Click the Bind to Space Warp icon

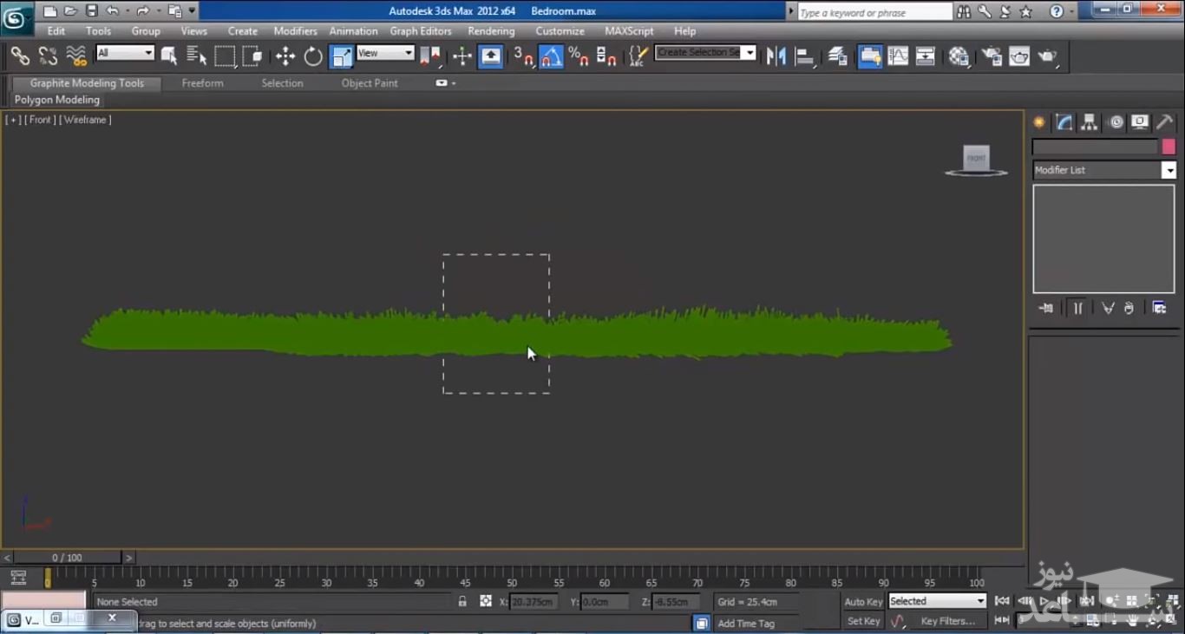76,56
